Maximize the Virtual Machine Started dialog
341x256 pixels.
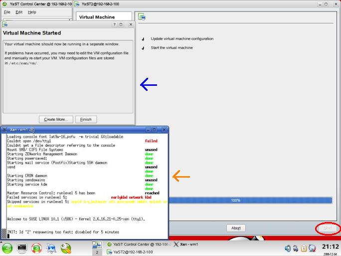coord(121,24)
